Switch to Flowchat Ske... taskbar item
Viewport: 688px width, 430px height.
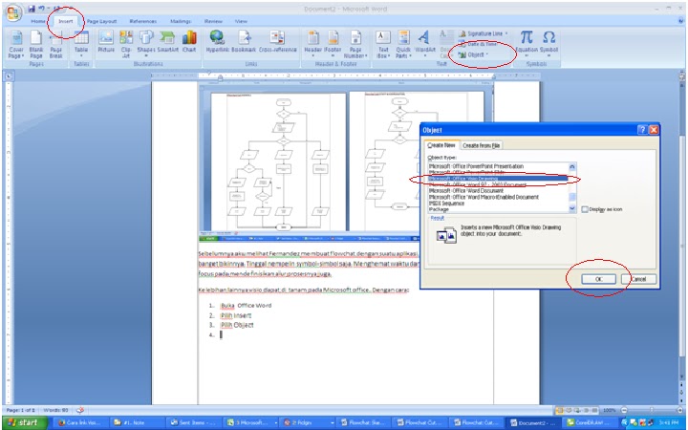coord(363,422)
